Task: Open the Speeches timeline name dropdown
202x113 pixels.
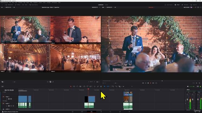Action: point(151,7)
